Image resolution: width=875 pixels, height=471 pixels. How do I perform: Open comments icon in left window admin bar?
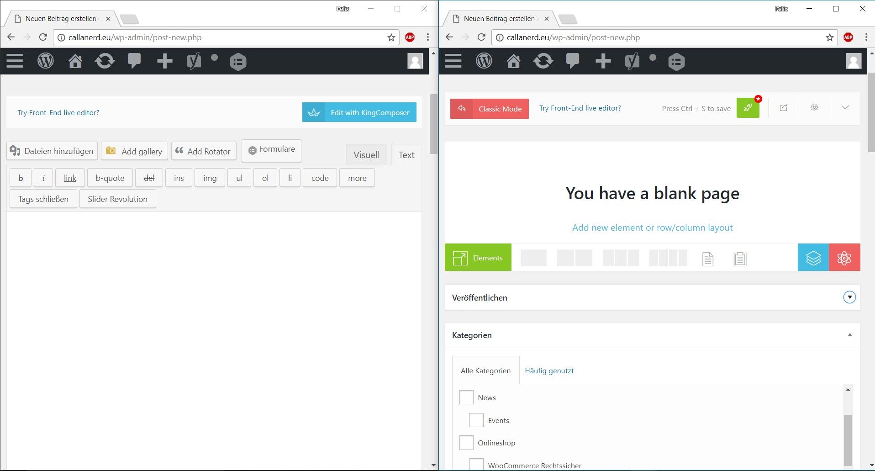(134, 61)
